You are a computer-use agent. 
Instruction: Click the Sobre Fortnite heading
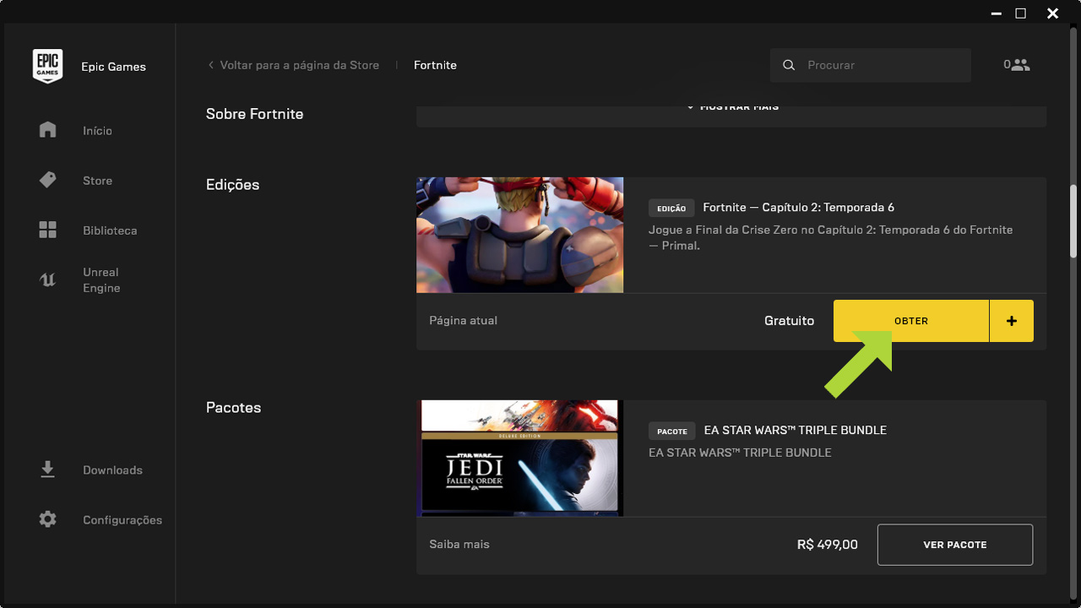(x=254, y=114)
